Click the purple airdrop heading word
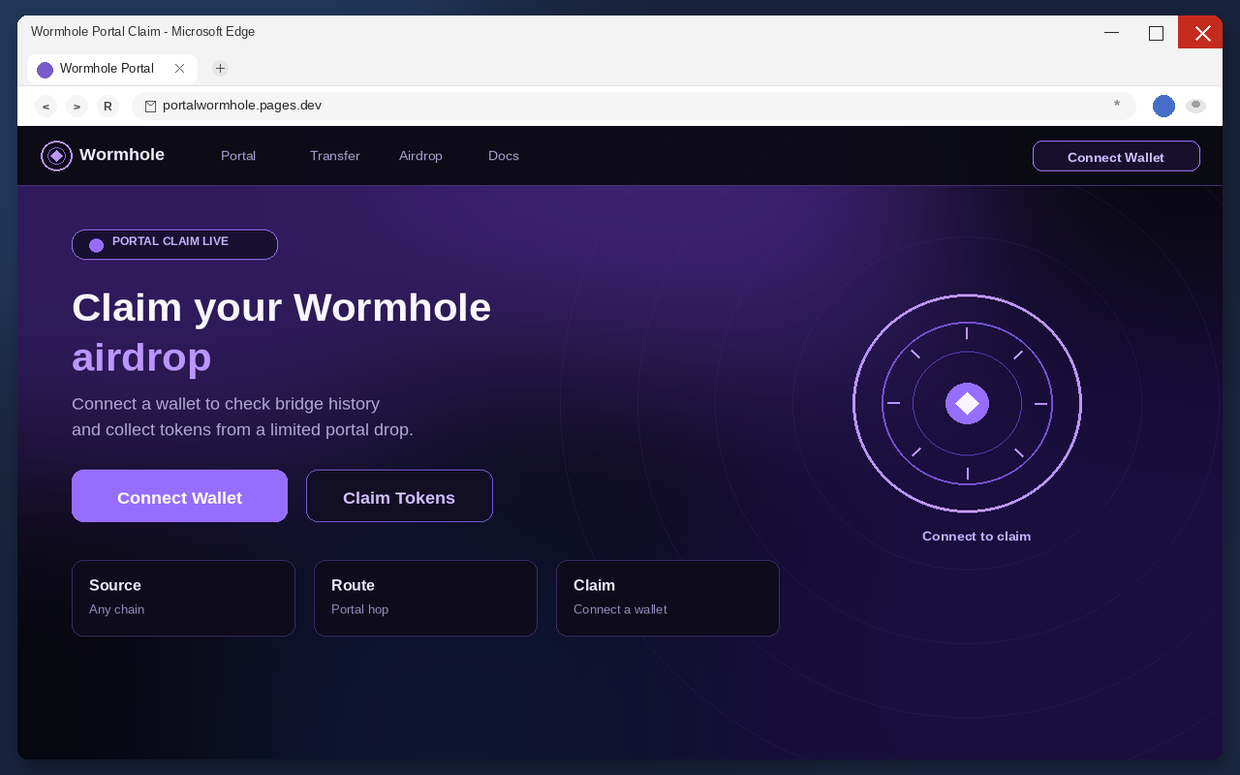The width and height of the screenshot is (1240, 775). [x=141, y=356]
